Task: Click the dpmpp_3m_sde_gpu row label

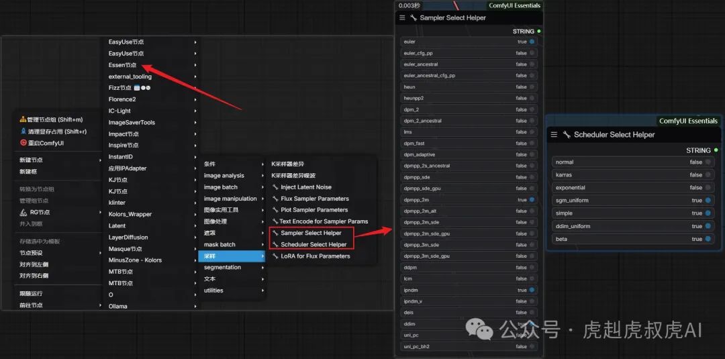Action: tap(426, 256)
